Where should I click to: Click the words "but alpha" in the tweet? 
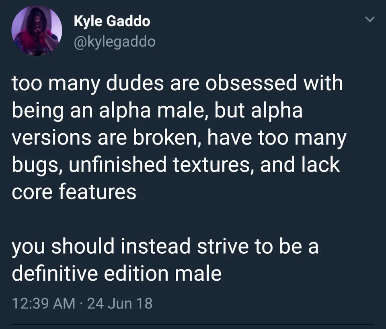click(x=261, y=110)
